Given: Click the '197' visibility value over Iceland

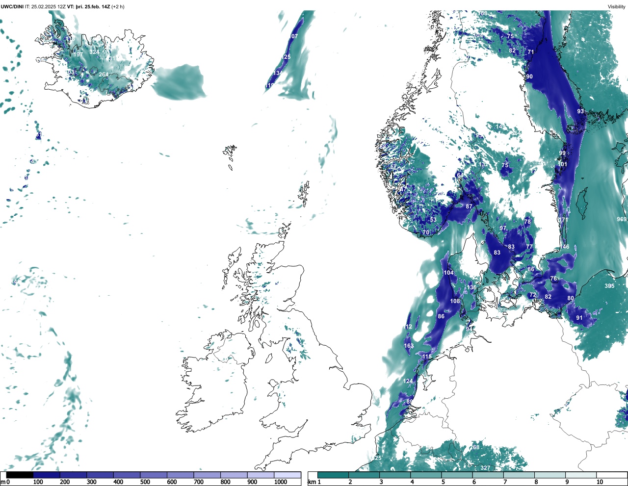Looking at the screenshot, I should pos(78,54).
